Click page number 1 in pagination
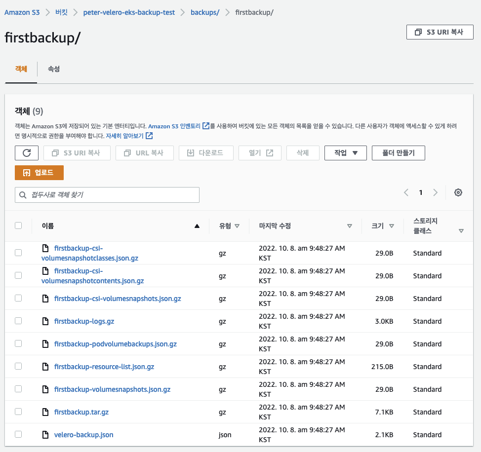Image resolution: width=481 pixels, height=452 pixels. [x=421, y=192]
